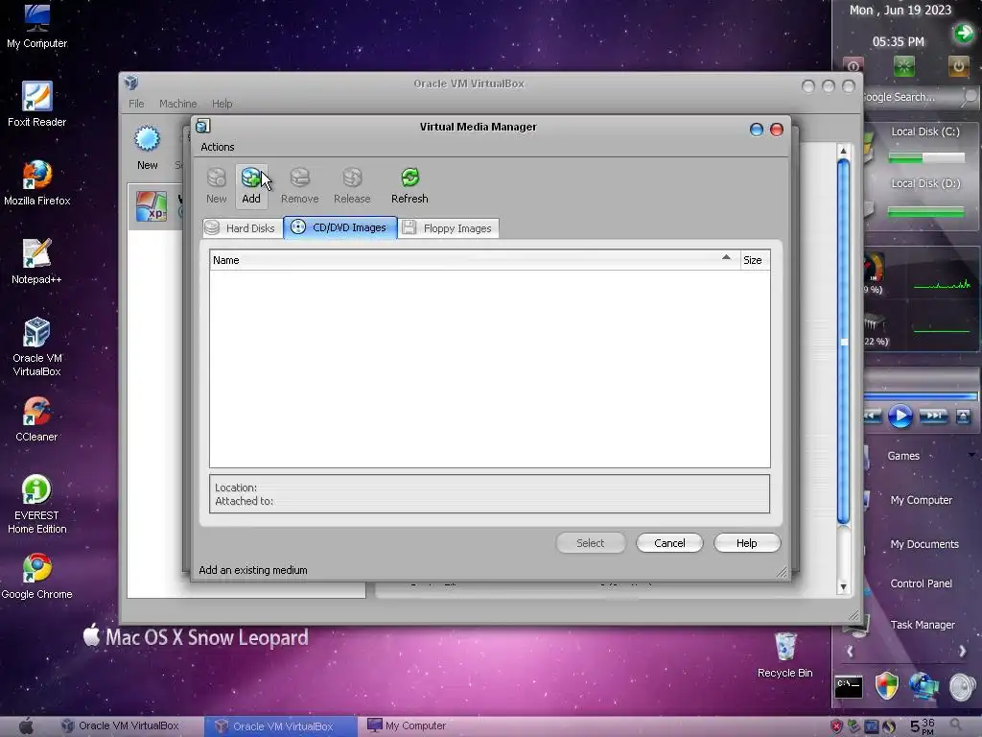Click the New medium toolbar icon

(x=216, y=185)
